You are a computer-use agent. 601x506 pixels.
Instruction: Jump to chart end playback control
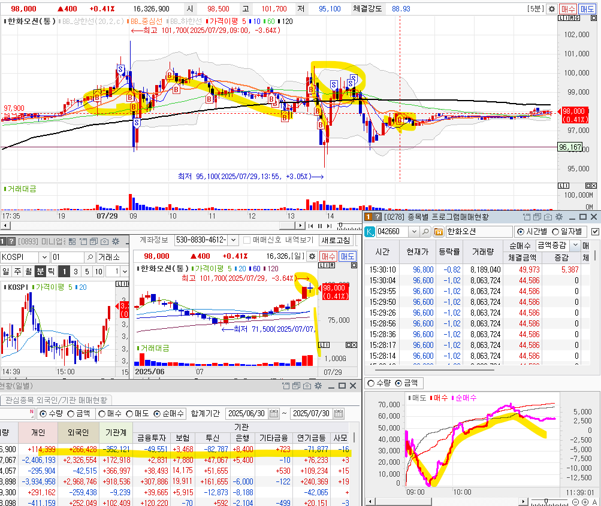point(329,226)
